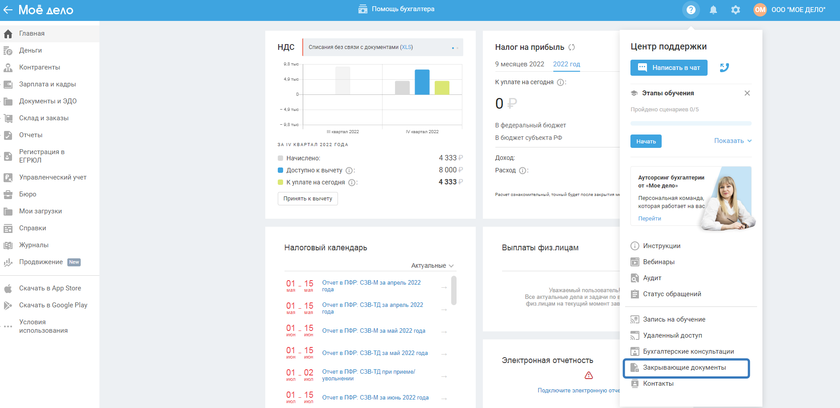Open the XLS link in НДС notice

coord(406,47)
